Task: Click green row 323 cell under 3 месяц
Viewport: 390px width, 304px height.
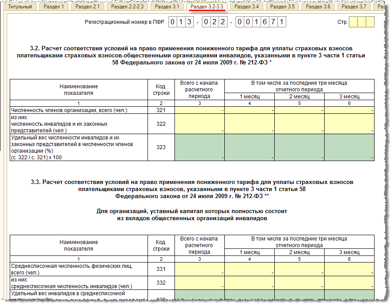Action: (349, 147)
